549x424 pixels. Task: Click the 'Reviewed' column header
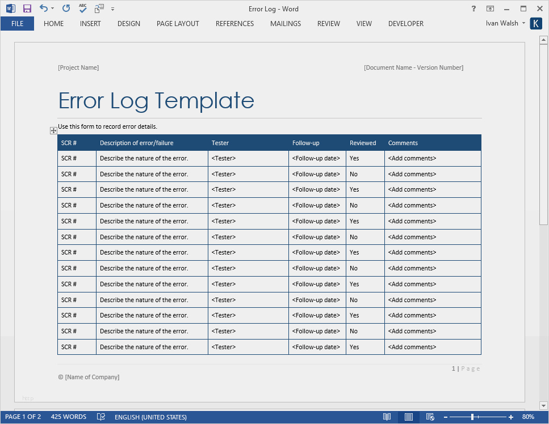(363, 143)
